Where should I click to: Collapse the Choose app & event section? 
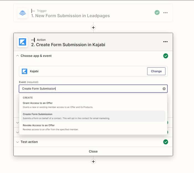pos(17,56)
